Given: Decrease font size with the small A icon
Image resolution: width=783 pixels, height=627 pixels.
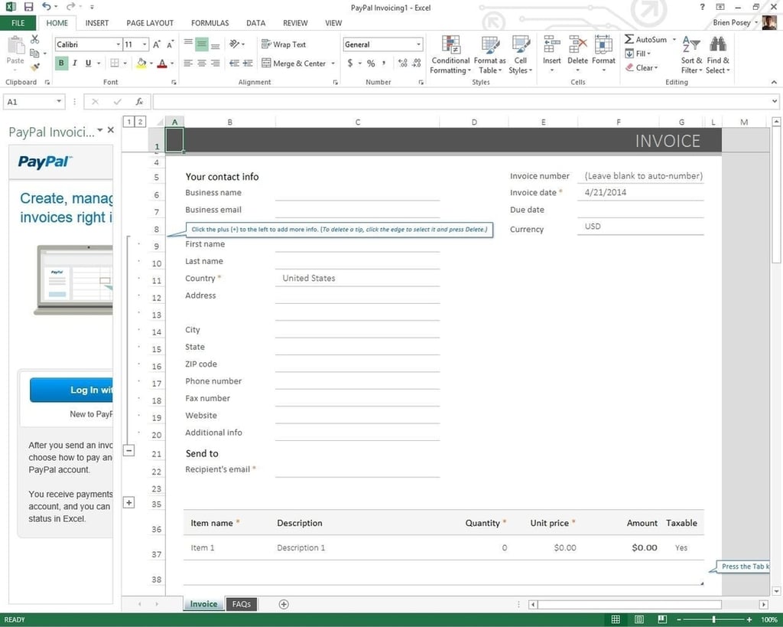Looking at the screenshot, I should click(171, 44).
